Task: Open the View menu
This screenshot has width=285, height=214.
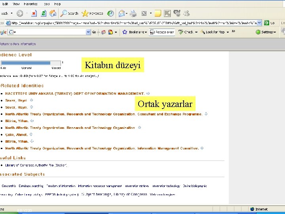Action: coord(16,4)
